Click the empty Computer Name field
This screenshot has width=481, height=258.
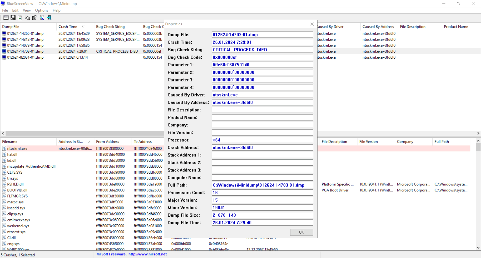click(x=262, y=178)
